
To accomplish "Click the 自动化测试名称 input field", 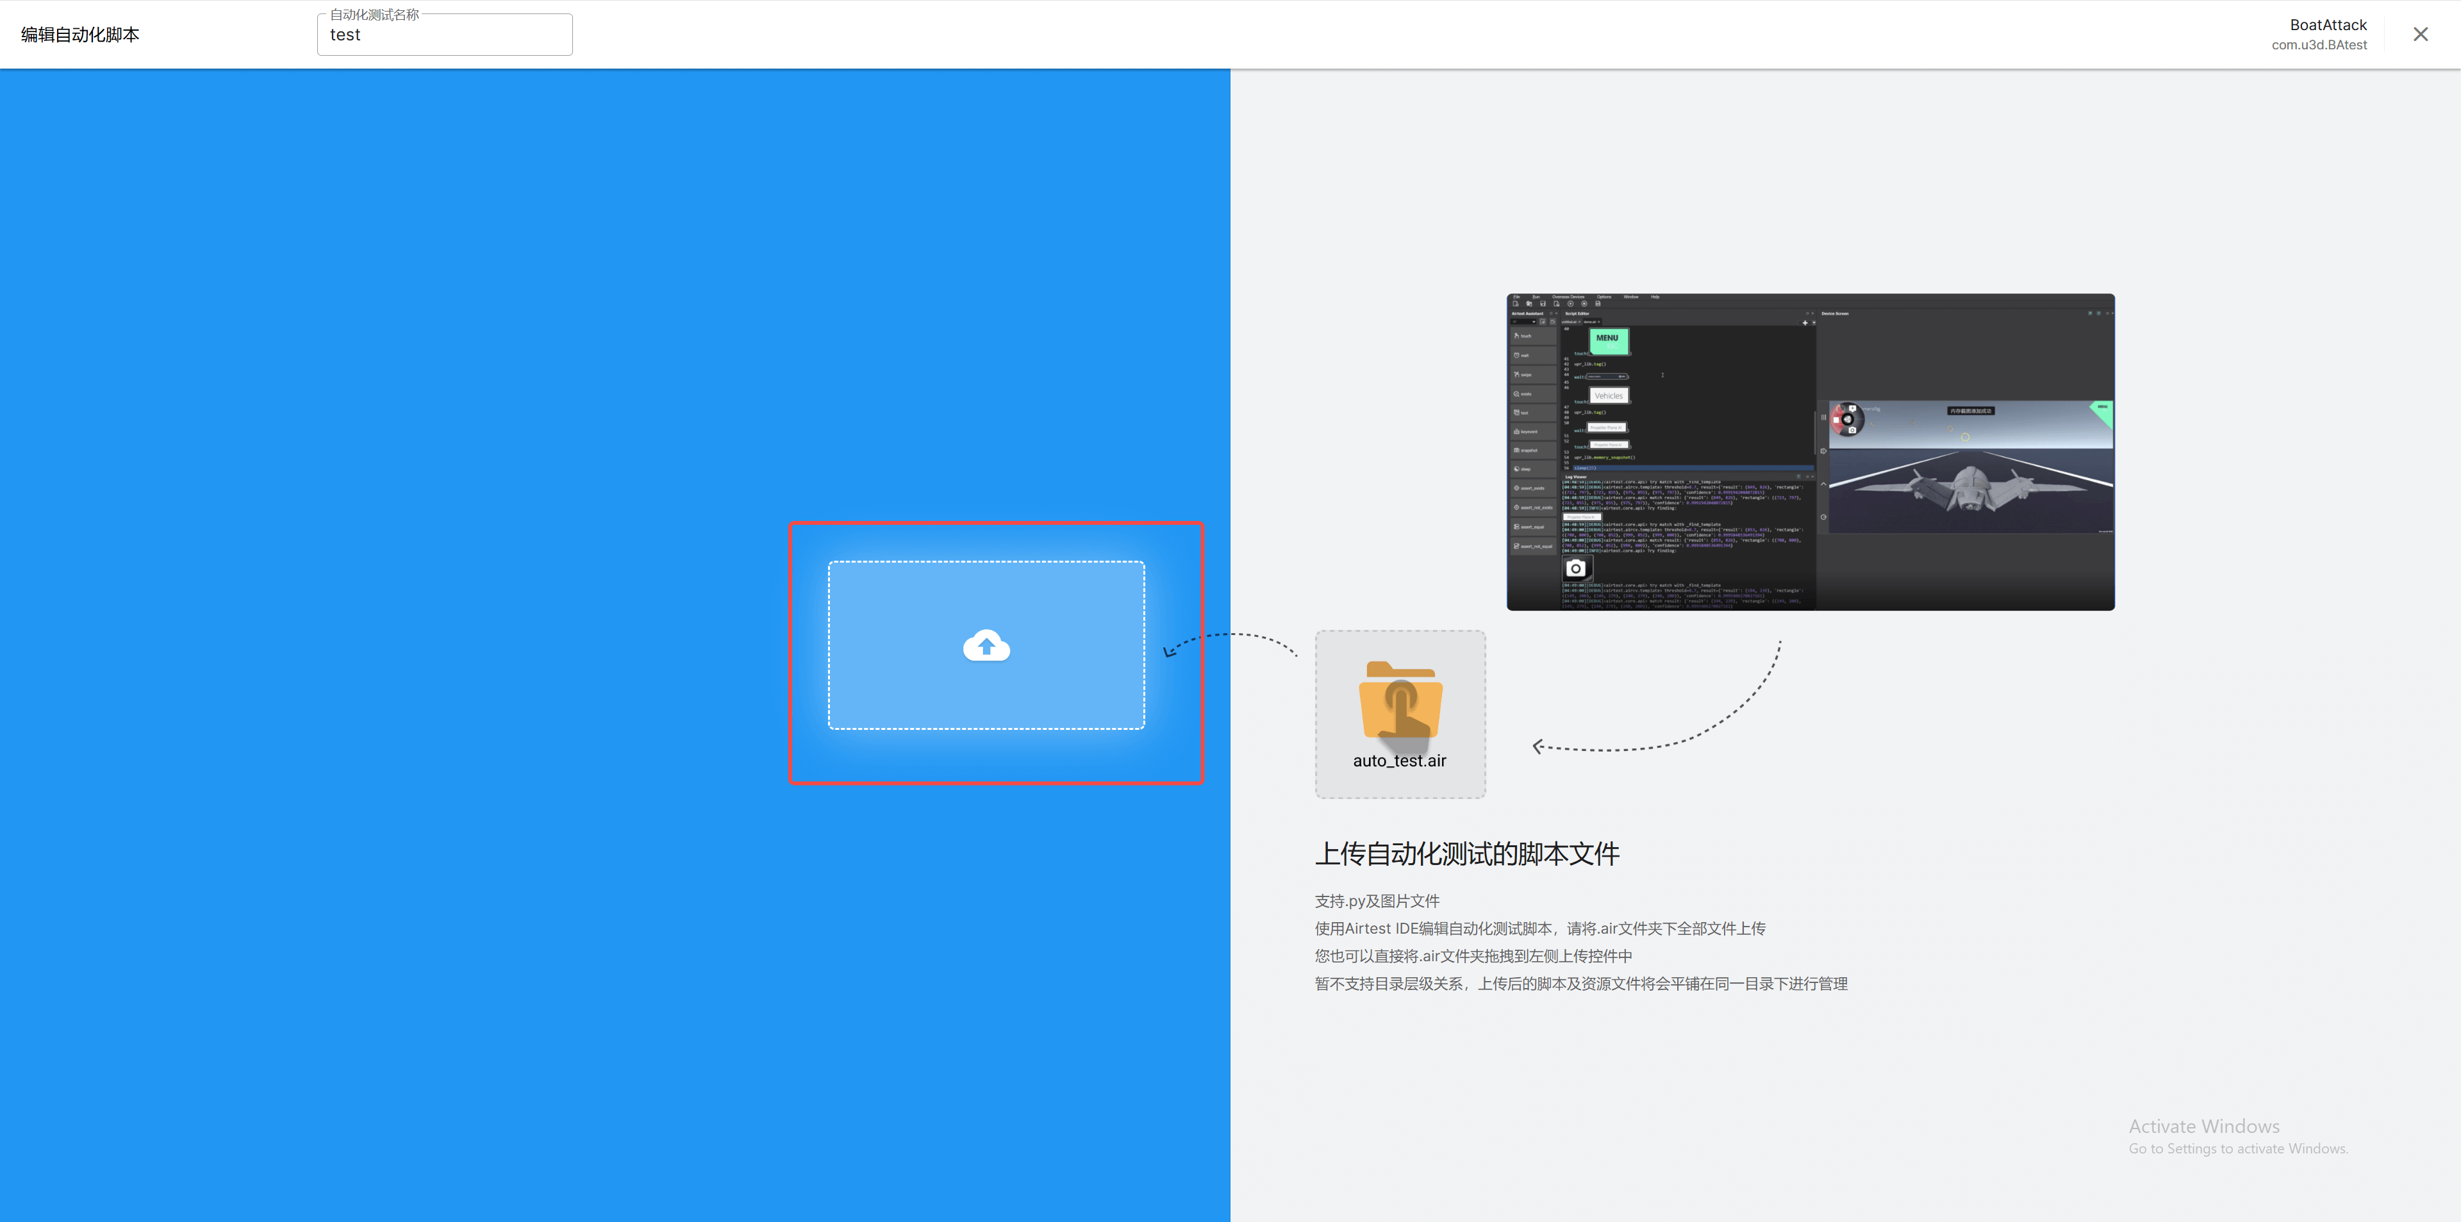I will click(x=445, y=35).
